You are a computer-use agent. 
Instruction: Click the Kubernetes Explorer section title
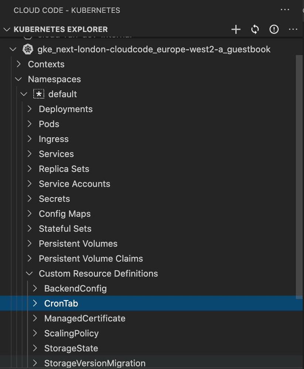(x=61, y=30)
